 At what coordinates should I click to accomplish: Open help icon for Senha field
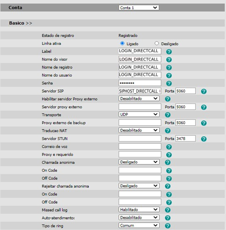click(169, 83)
